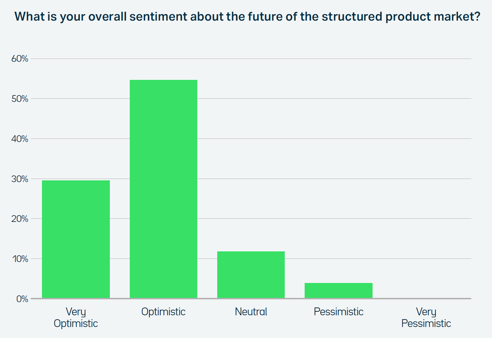Select the 60% y-axis tick label
Image resolution: width=492 pixels, height=338 pixels.
[x=20, y=59]
